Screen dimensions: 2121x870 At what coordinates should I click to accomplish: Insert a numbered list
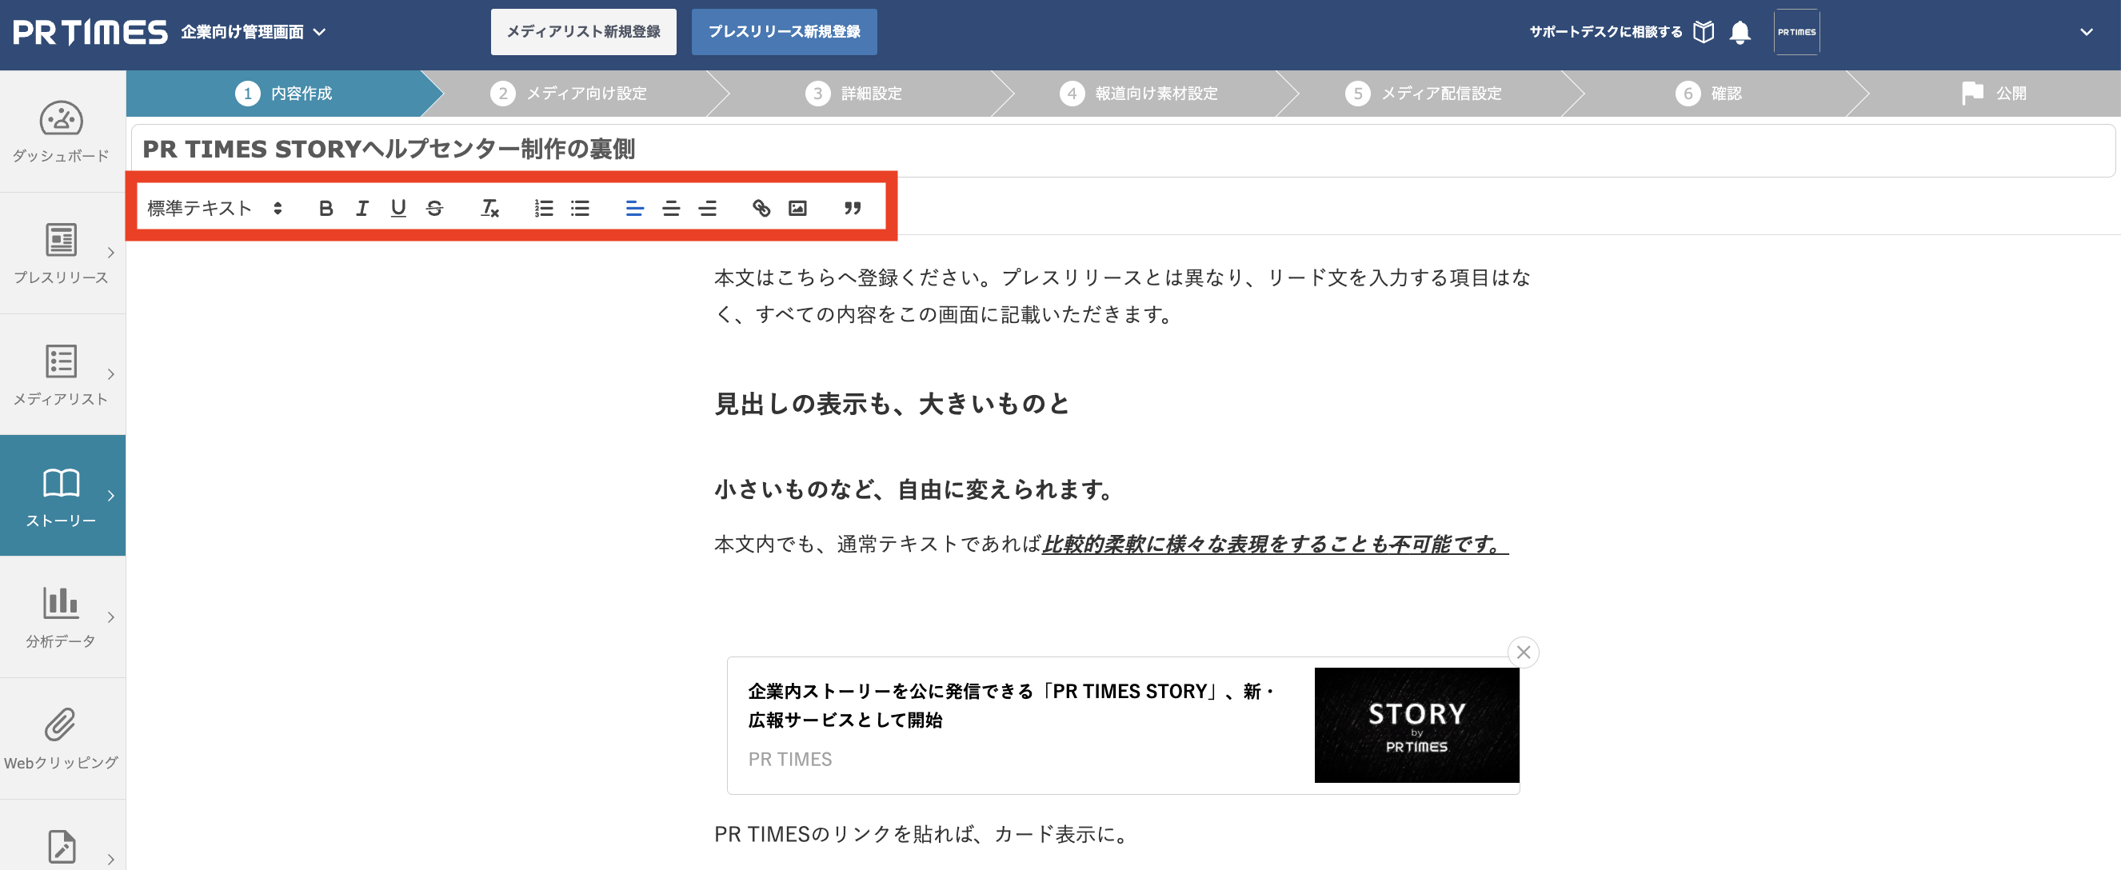543,208
